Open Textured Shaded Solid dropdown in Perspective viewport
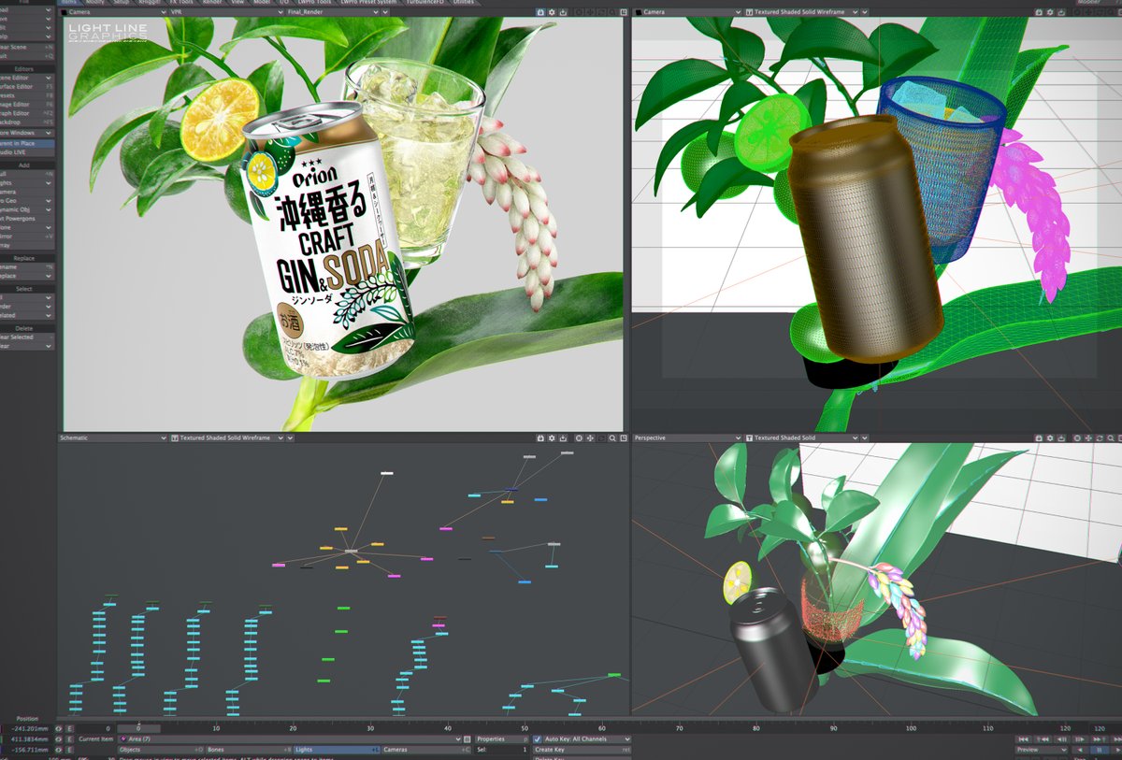This screenshot has height=760, width=1122. pos(803,437)
